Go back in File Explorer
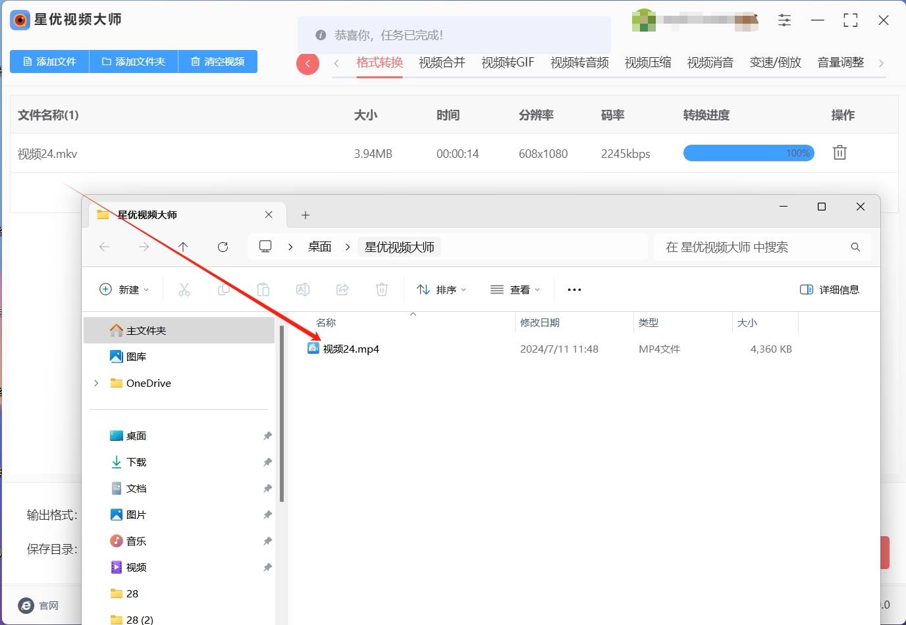Screen dimensions: 906x625 (104, 247)
